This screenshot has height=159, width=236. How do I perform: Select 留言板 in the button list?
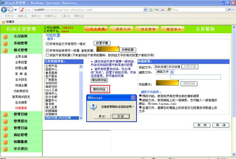click(50, 103)
